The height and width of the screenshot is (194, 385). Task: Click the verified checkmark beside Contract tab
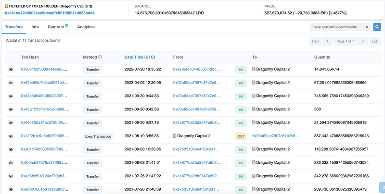[66, 25]
